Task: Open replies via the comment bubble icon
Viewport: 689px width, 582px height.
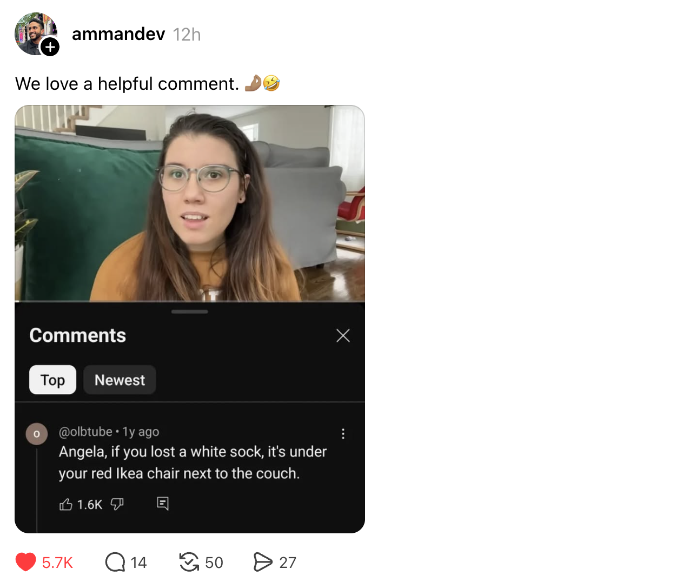Action: 115,562
